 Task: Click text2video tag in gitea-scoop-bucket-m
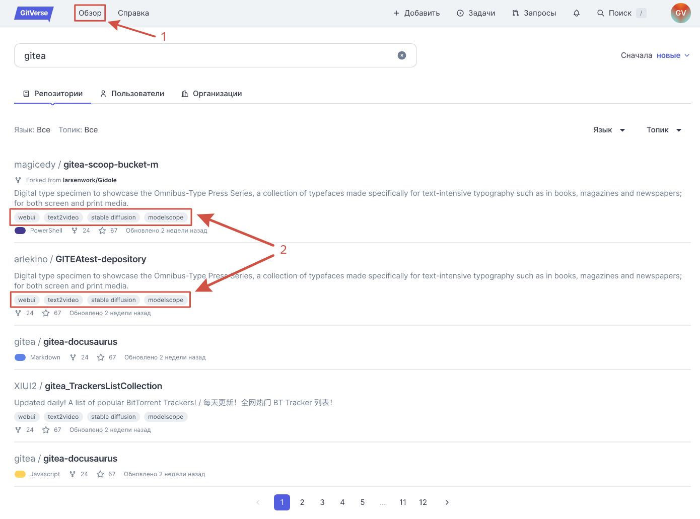point(63,217)
